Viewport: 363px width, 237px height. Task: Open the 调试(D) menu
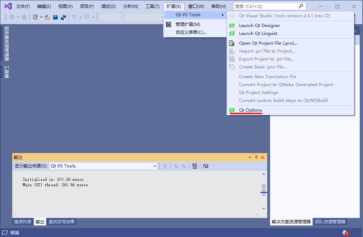[x=108, y=6]
